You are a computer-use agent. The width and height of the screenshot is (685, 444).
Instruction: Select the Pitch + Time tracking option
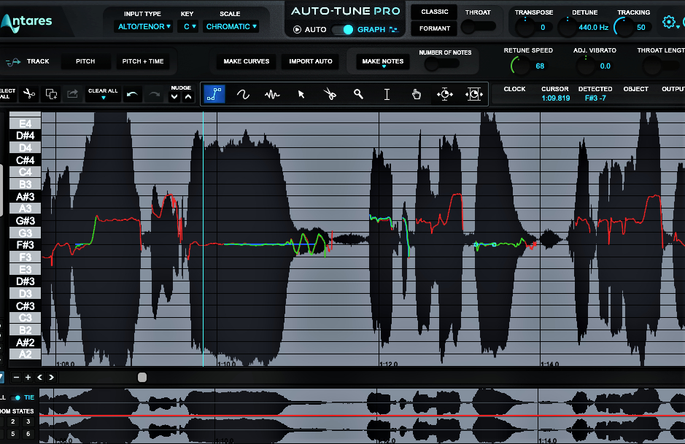point(143,61)
